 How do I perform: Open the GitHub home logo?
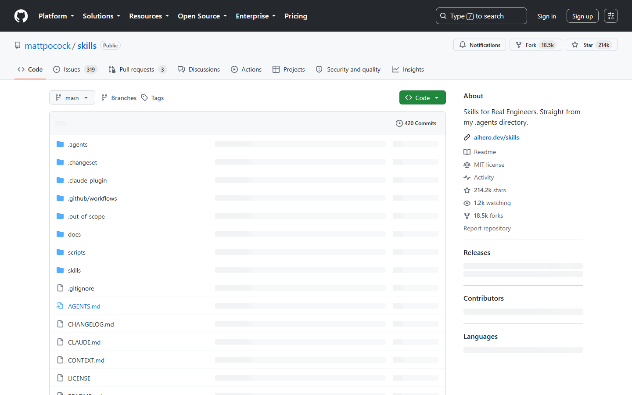(x=21, y=16)
